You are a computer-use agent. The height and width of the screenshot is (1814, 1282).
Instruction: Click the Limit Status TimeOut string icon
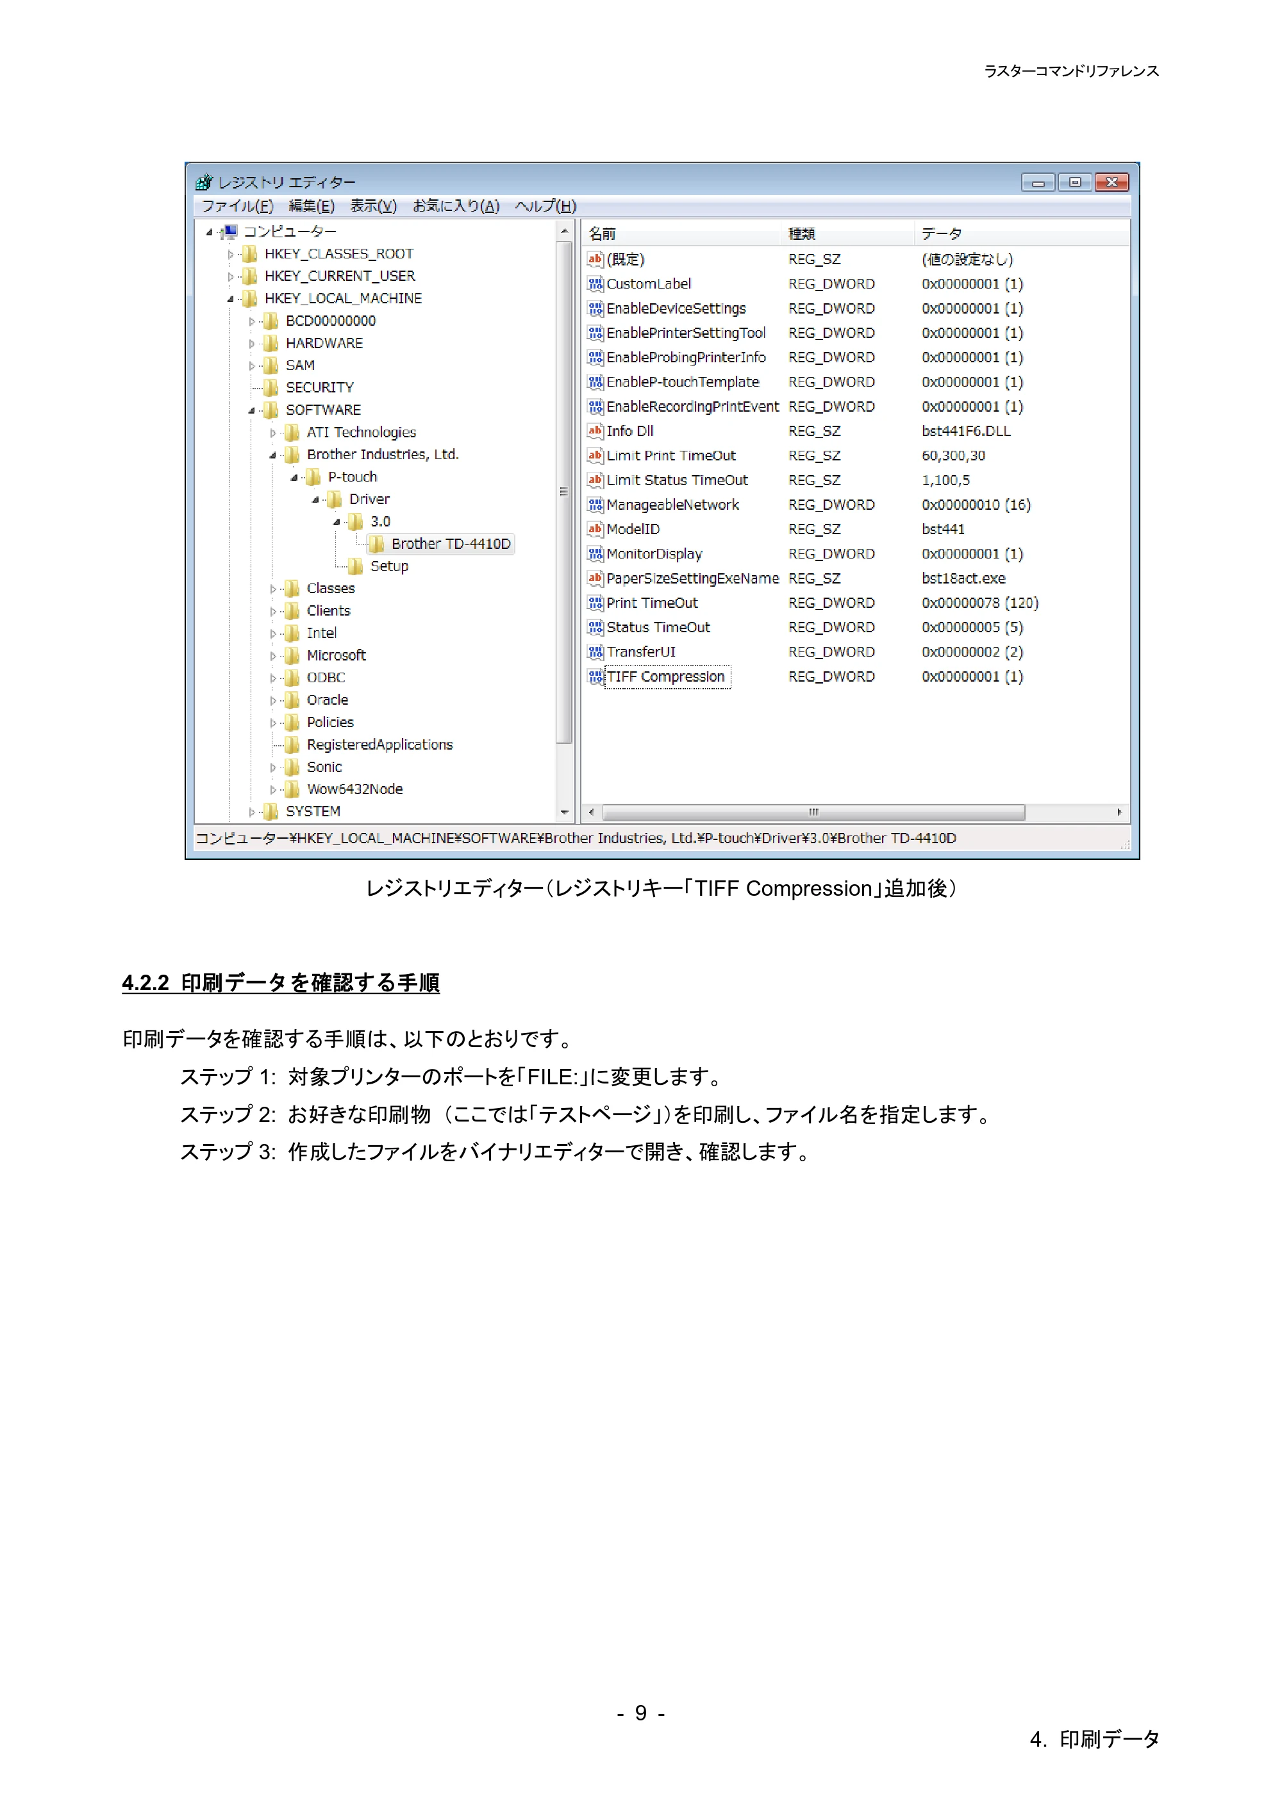[595, 480]
